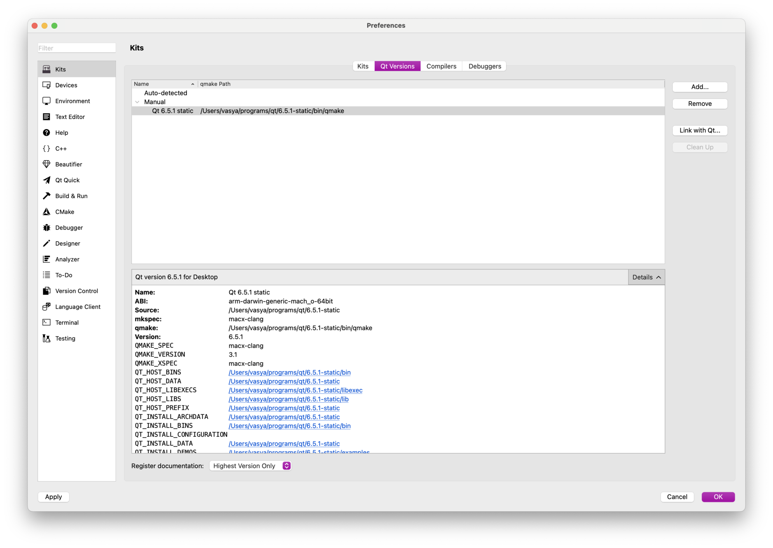Select the Kits category icon
The width and height of the screenshot is (773, 548).
tap(47, 69)
